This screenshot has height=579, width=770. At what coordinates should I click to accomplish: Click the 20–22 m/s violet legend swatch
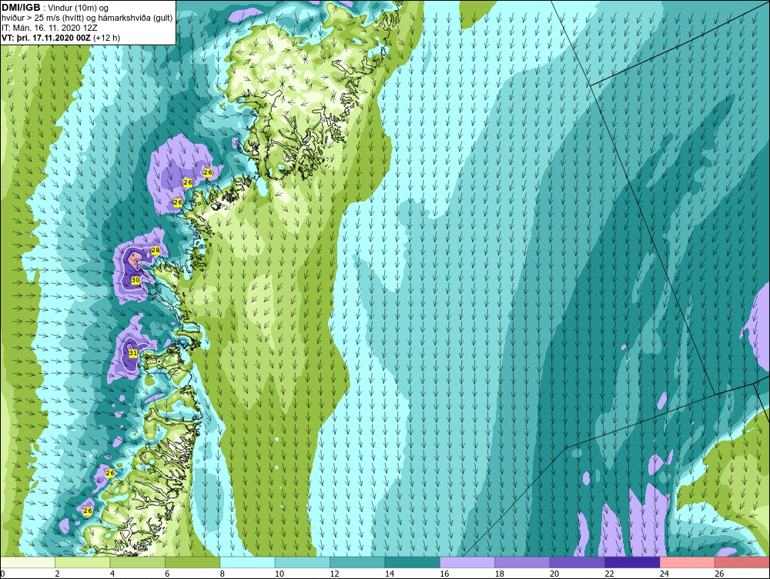577,562
